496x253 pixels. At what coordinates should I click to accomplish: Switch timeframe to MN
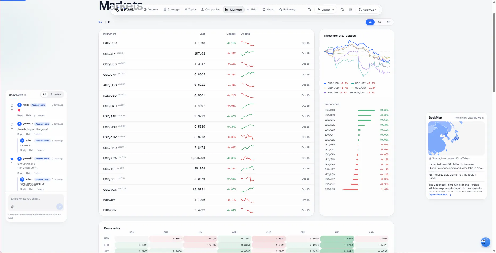[388, 22]
